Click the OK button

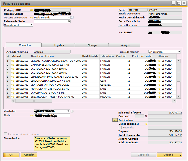point(11,155)
